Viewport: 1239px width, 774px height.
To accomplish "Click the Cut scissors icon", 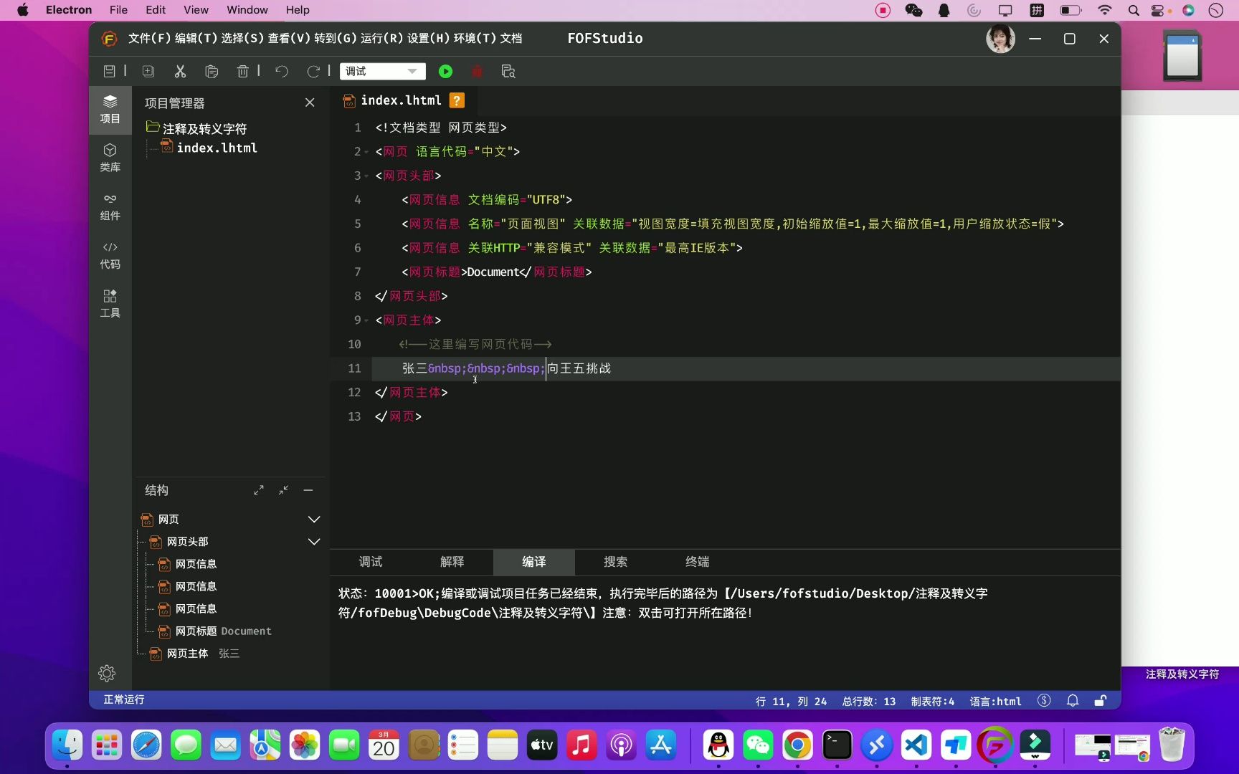I will tap(180, 71).
